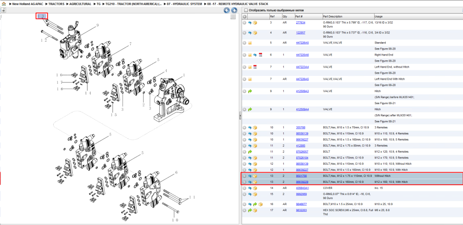Click the diagram panel toggle icon top-left
The width and height of the screenshot is (463, 225).
3,10
